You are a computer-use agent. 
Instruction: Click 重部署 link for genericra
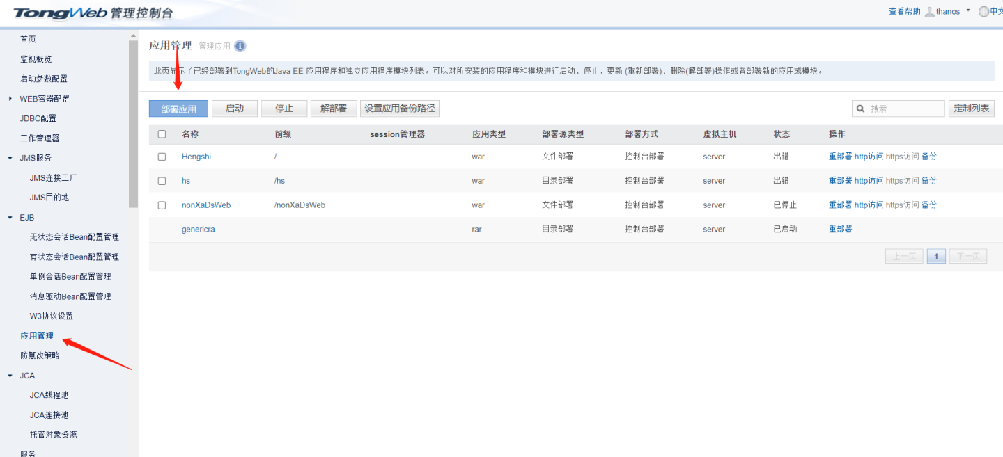point(840,229)
